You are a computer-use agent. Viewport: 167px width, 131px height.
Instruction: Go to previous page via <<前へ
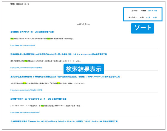coord(80,24)
